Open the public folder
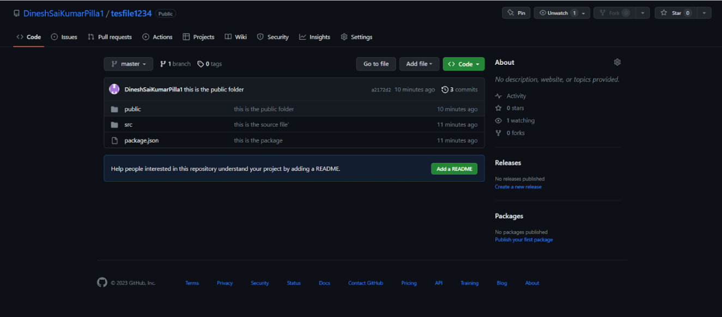This screenshot has width=722, height=317. pos(132,109)
